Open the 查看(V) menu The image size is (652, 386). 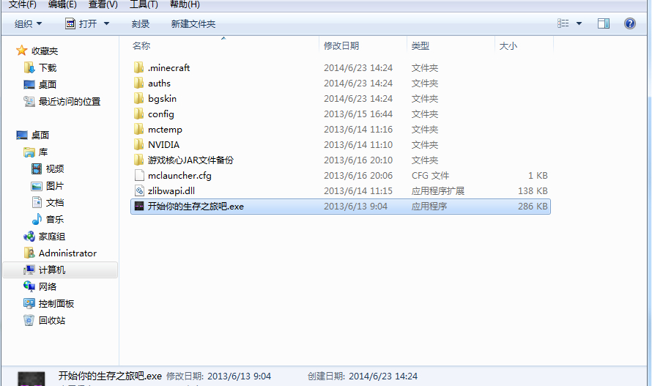[x=103, y=4]
